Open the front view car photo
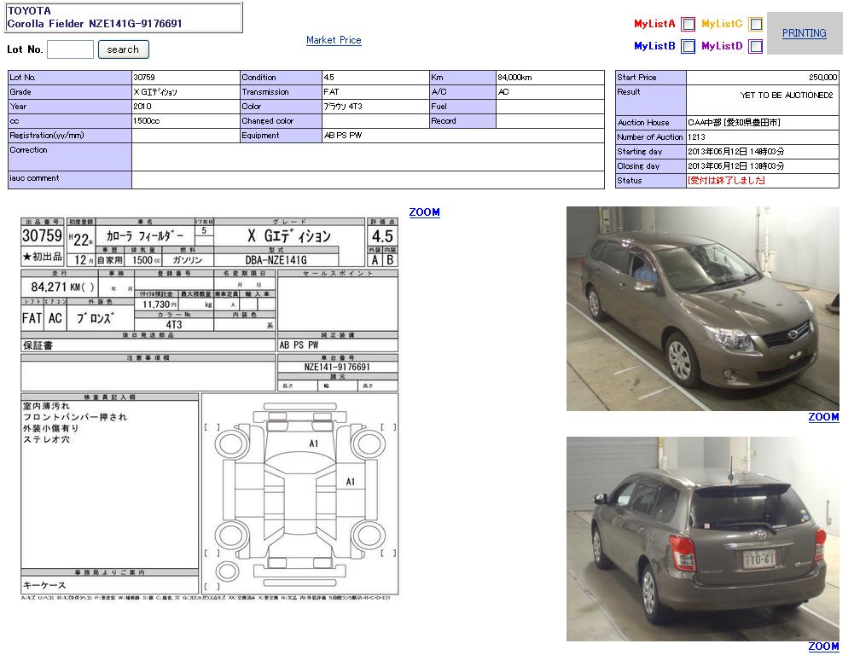This screenshot has height=661, width=860. 702,308
